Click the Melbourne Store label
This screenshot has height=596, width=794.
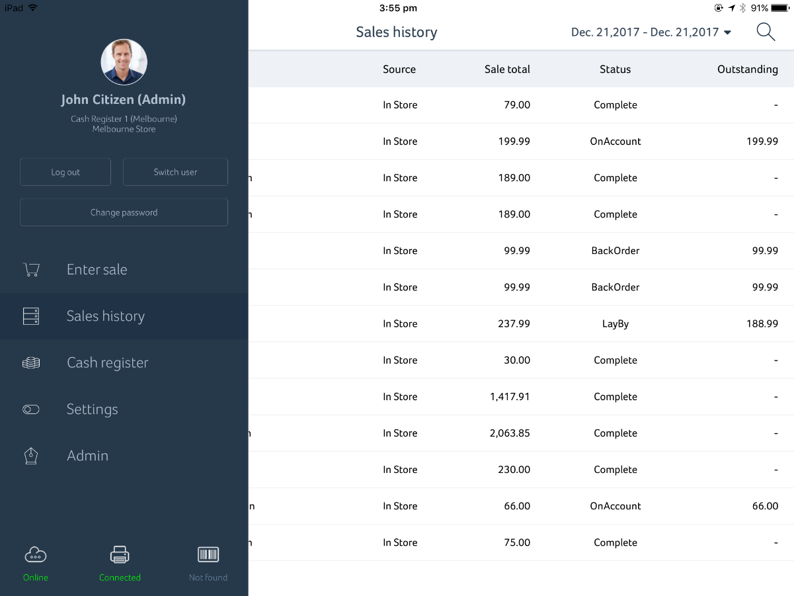tap(124, 129)
